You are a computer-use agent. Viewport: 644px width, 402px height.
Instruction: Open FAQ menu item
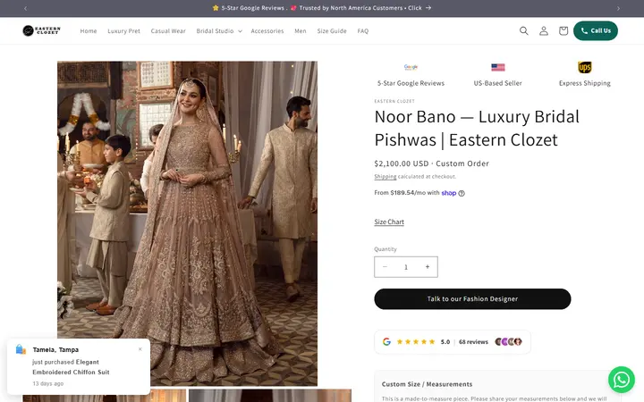coord(362,30)
